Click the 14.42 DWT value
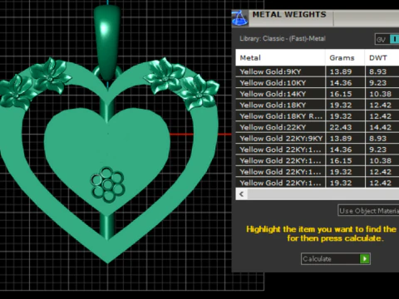This screenshot has height=299, width=399. click(380, 127)
